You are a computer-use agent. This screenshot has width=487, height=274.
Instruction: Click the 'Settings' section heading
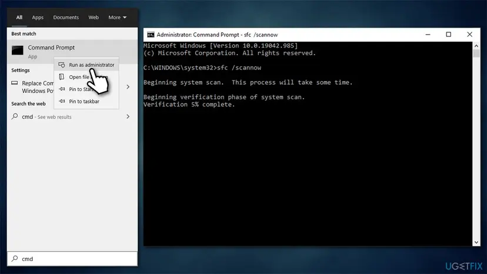pos(21,70)
